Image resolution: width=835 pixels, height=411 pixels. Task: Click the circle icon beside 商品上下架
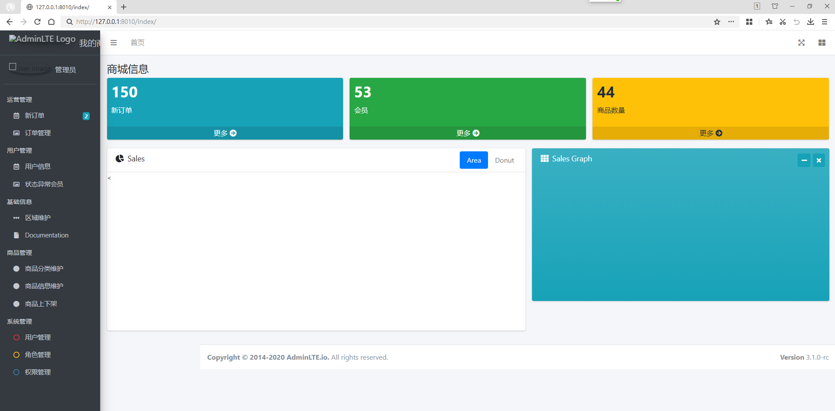(x=17, y=304)
